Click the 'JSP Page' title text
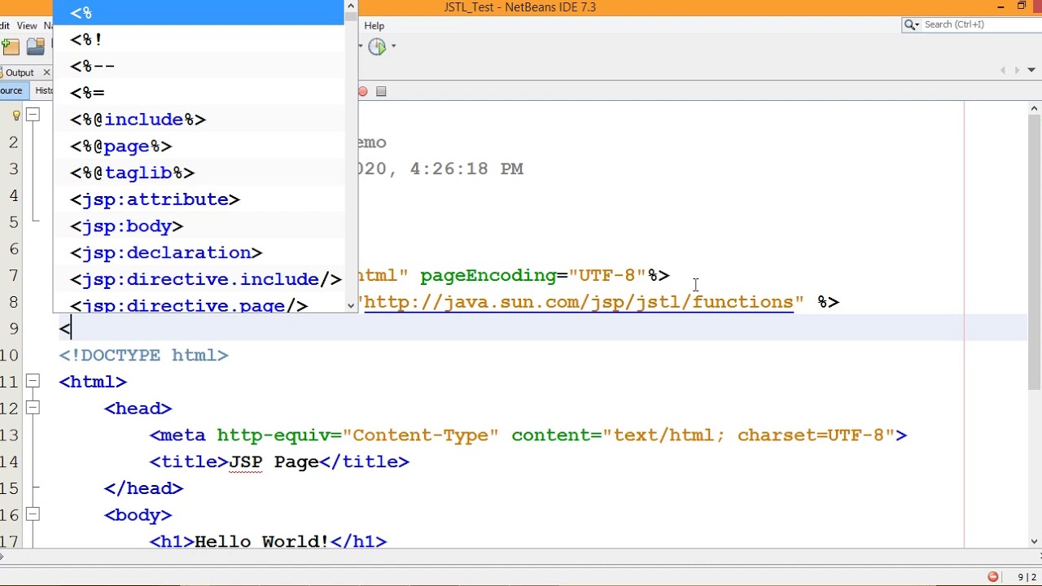Image resolution: width=1042 pixels, height=586 pixels. [274, 462]
